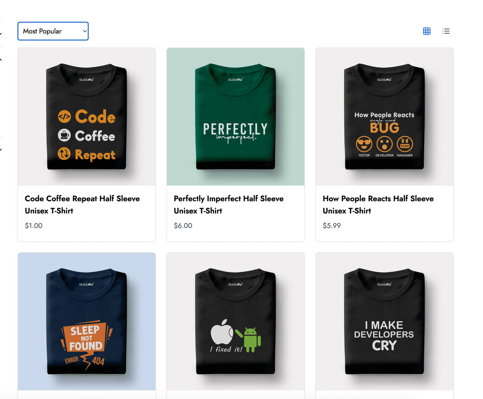Open the Perfectly Imperfect green shirt image
The image size is (483, 399).
point(235,117)
